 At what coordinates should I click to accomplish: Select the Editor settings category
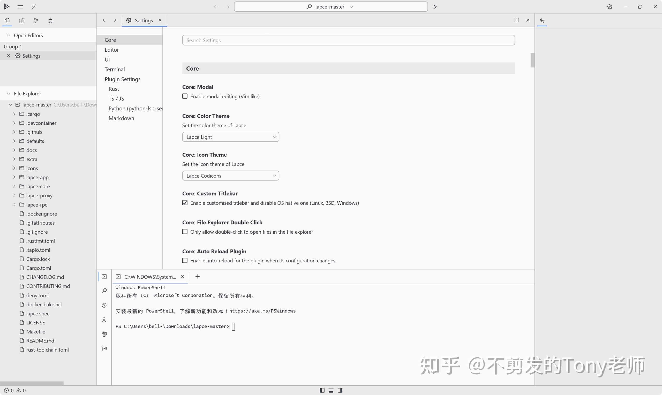pyautogui.click(x=112, y=50)
